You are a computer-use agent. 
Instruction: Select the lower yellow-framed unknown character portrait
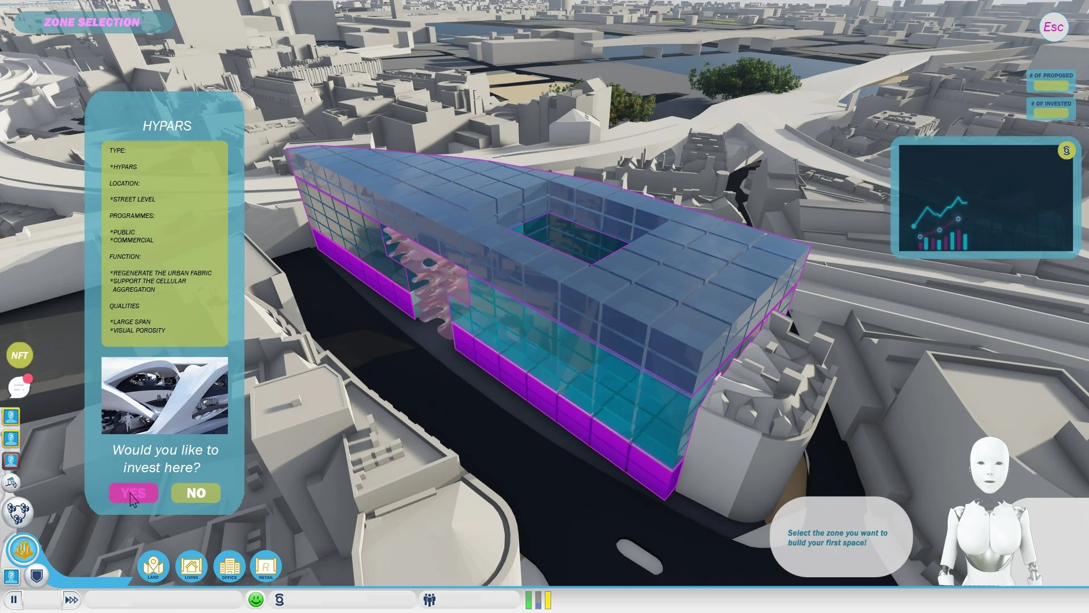tap(11, 438)
